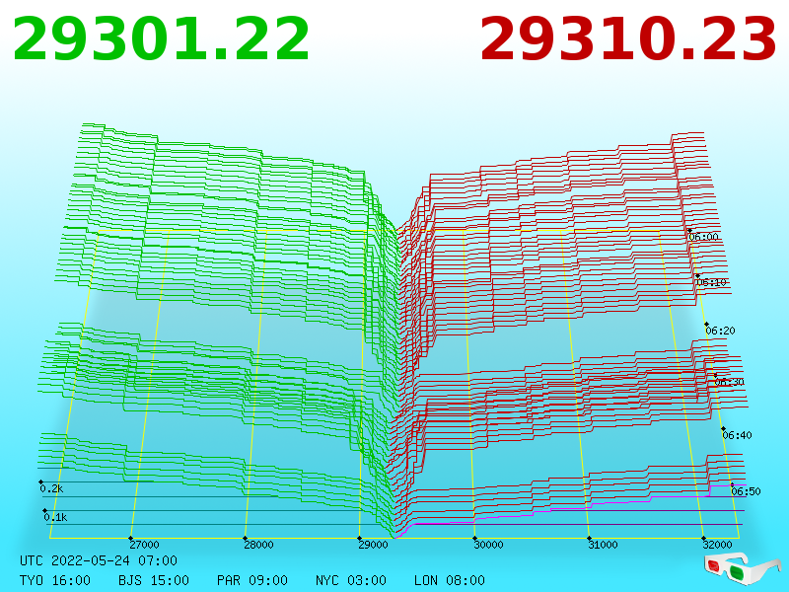Click the 06:00 time marker
The width and height of the screenshot is (789, 592).
tap(703, 237)
